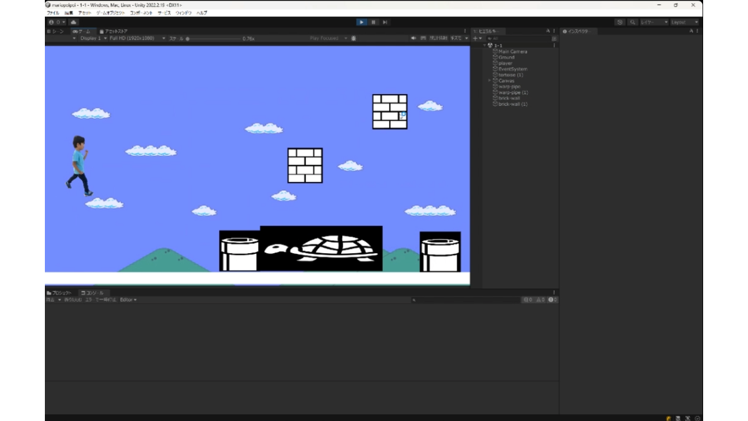
Task: Toggle Console error messages filter
Action: pos(552,300)
